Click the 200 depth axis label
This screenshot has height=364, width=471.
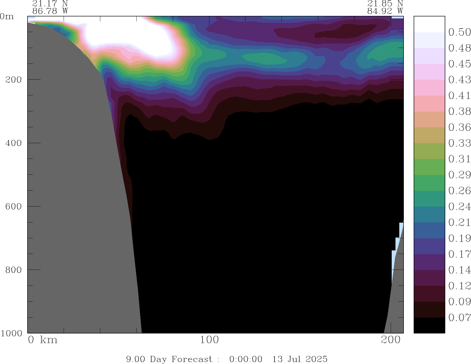tap(13, 80)
